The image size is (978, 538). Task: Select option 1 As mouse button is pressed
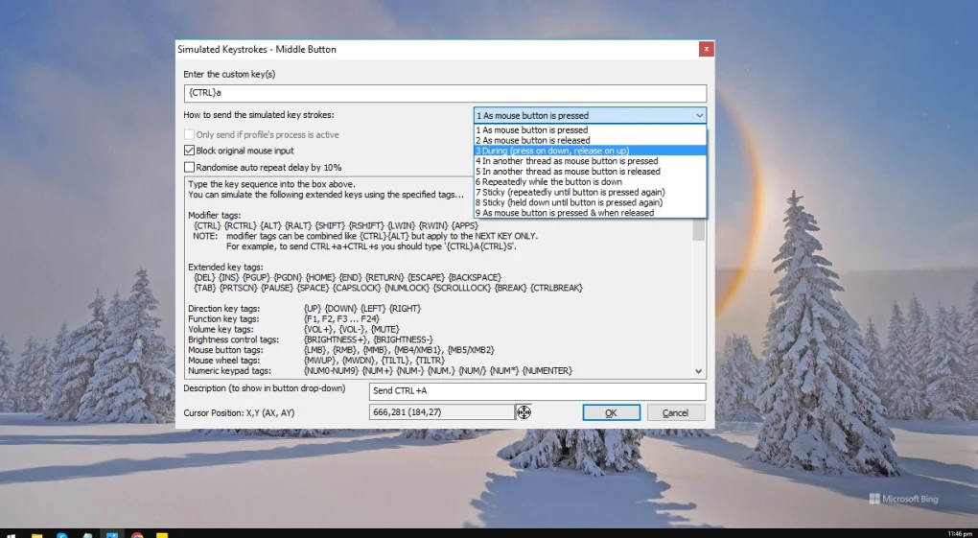point(590,129)
